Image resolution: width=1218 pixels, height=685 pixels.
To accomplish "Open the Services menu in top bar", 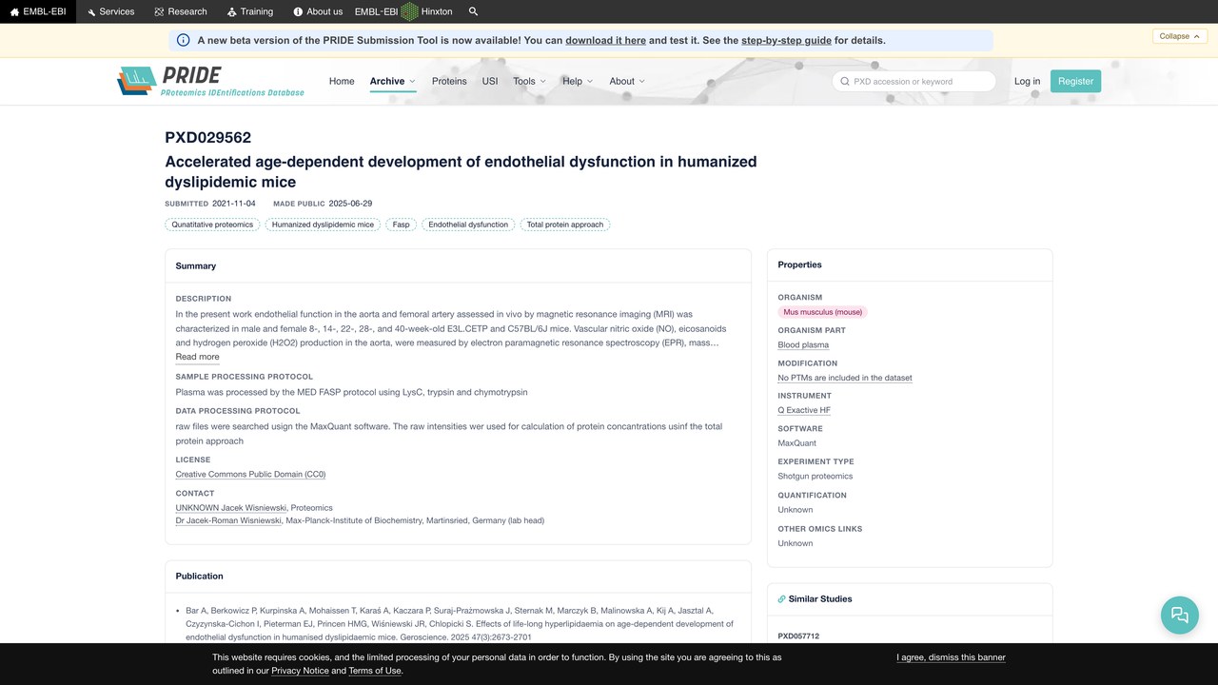I will [x=110, y=11].
